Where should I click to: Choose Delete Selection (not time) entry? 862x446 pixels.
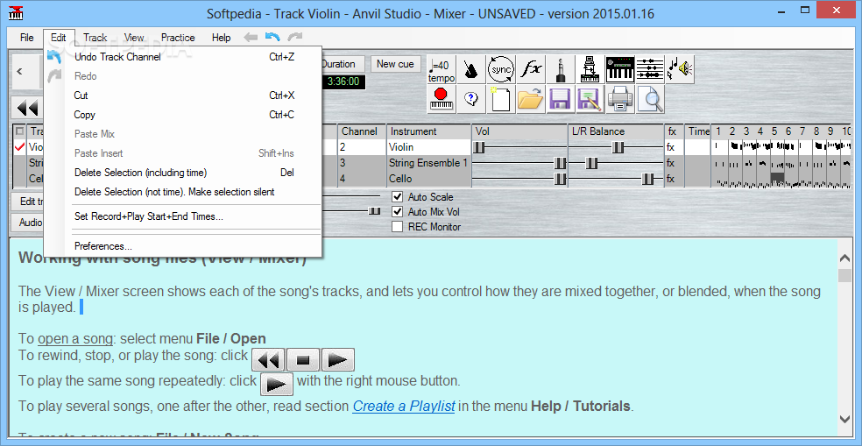(182, 192)
